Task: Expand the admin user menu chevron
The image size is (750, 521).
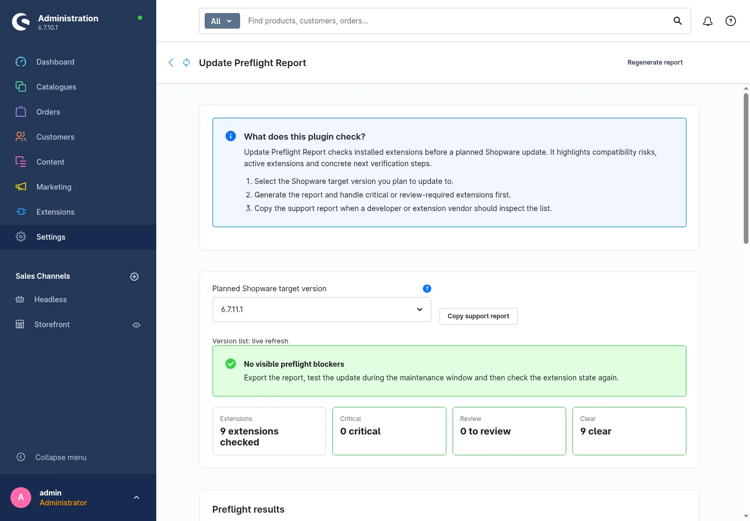Action: coord(136,498)
